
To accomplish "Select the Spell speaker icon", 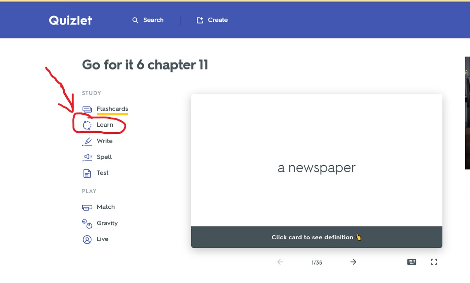I will click(87, 157).
